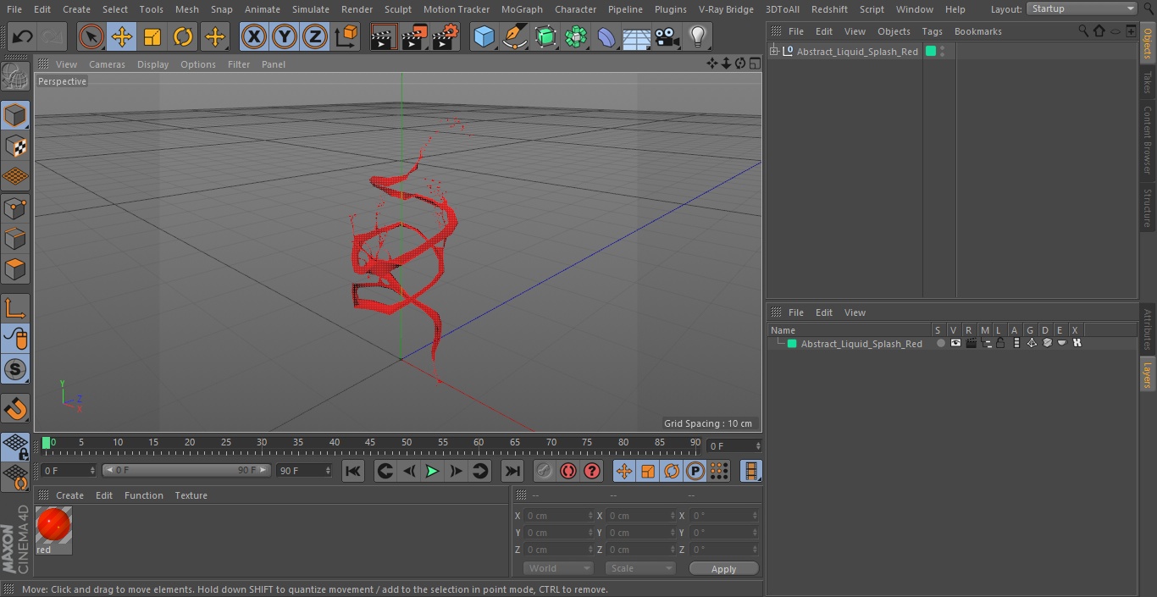
Task: Open the Attributes side tab
Action: tap(1148, 329)
